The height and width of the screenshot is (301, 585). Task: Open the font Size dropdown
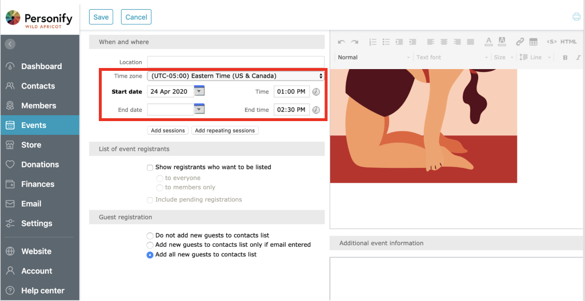pyautogui.click(x=503, y=58)
